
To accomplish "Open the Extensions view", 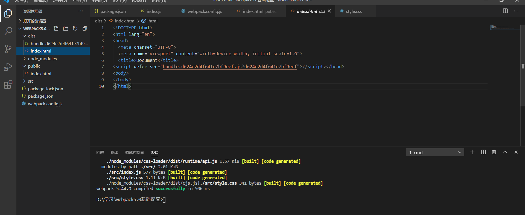I will coord(8,85).
